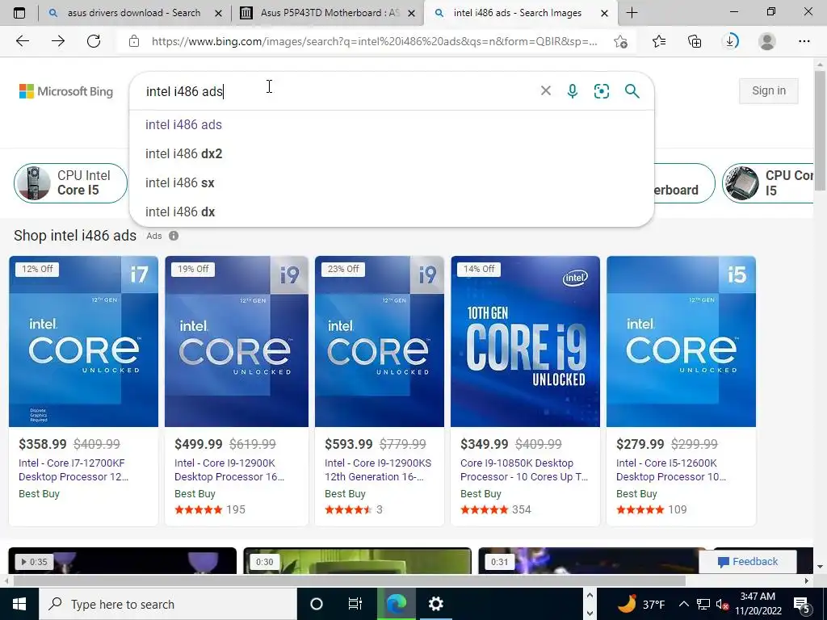Search using voice microphone icon

(x=573, y=91)
